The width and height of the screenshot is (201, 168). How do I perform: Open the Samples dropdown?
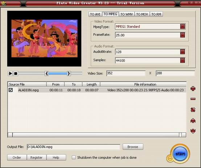pos(182,60)
